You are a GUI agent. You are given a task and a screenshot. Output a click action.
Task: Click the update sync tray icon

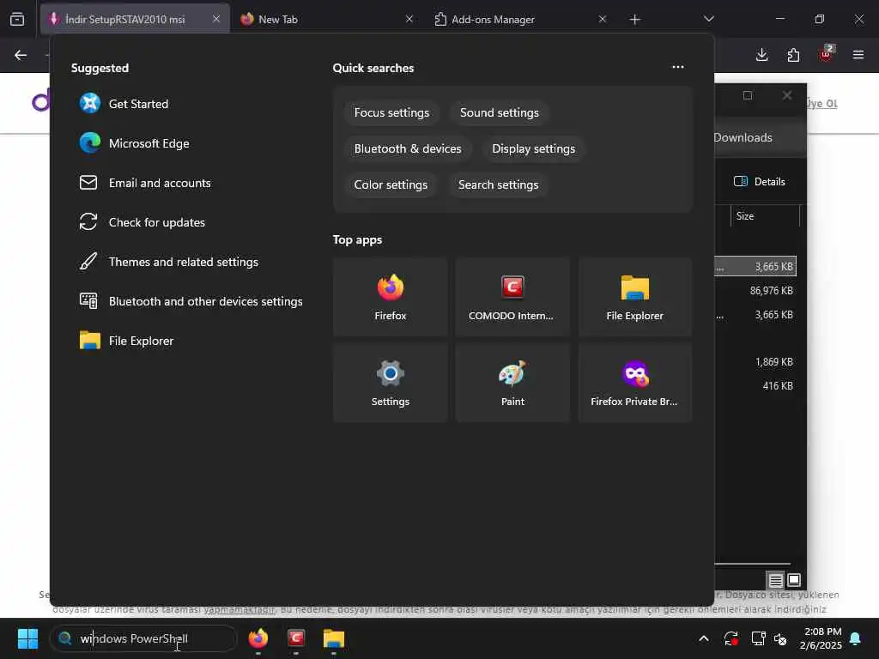click(731, 638)
